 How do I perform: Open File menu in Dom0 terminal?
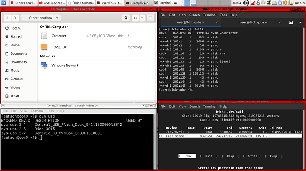5,111
